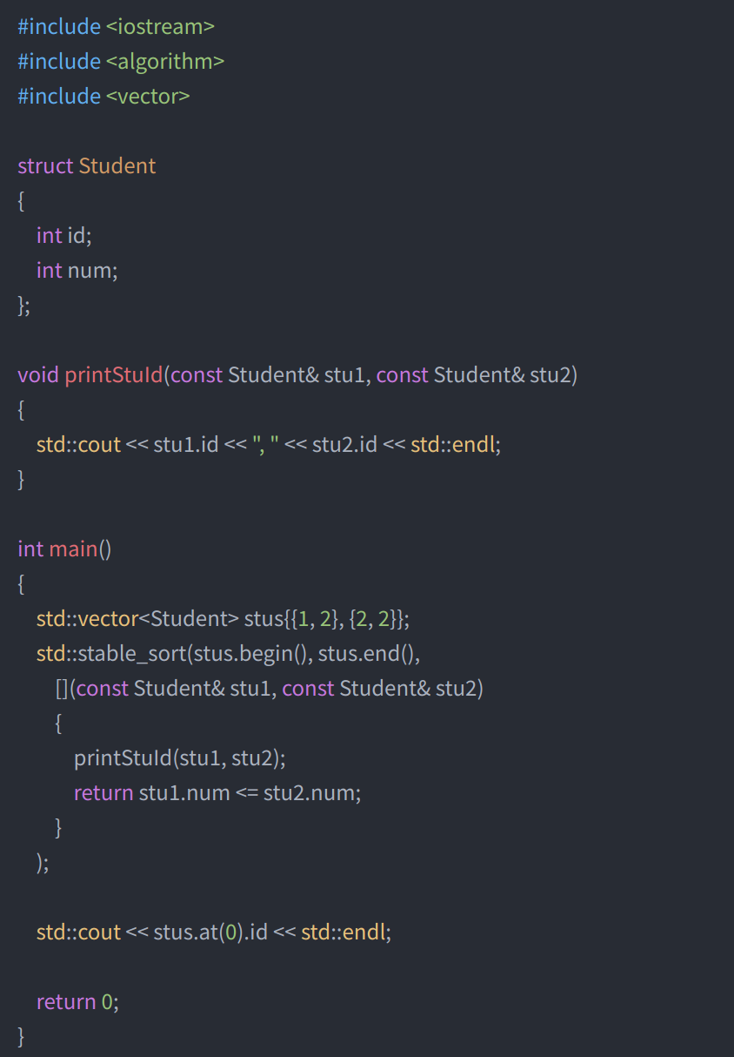The image size is (734, 1057).
Task: Click the stus.at(0).id expression
Action: [x=210, y=932]
